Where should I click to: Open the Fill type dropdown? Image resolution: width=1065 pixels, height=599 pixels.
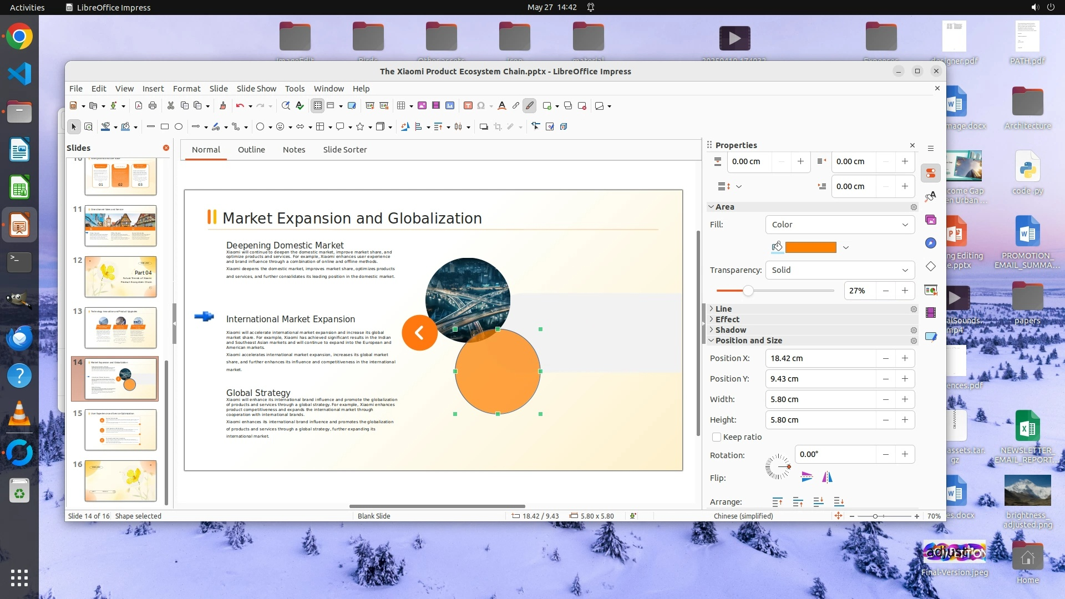click(x=840, y=225)
